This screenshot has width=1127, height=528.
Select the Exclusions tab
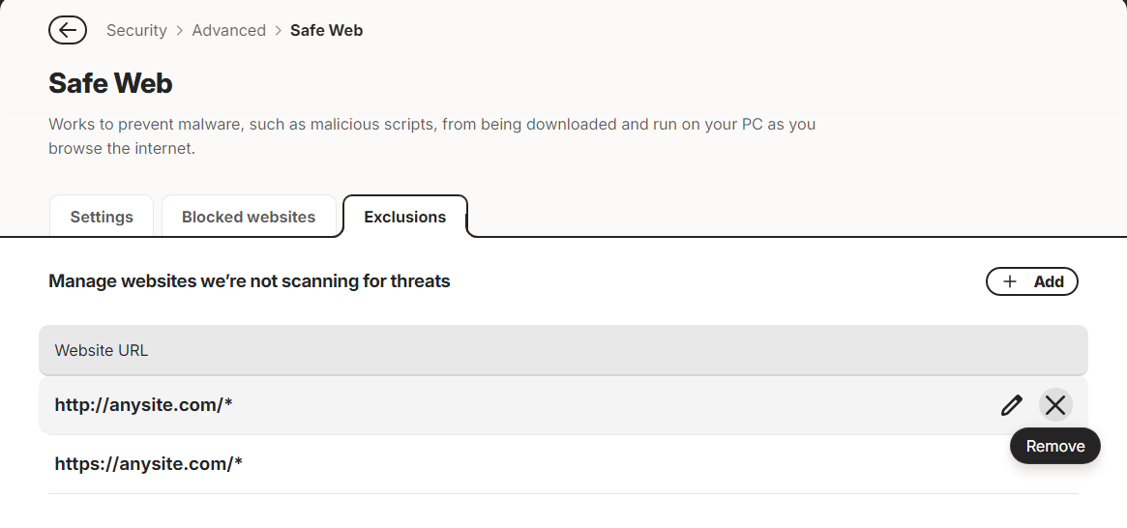point(405,217)
